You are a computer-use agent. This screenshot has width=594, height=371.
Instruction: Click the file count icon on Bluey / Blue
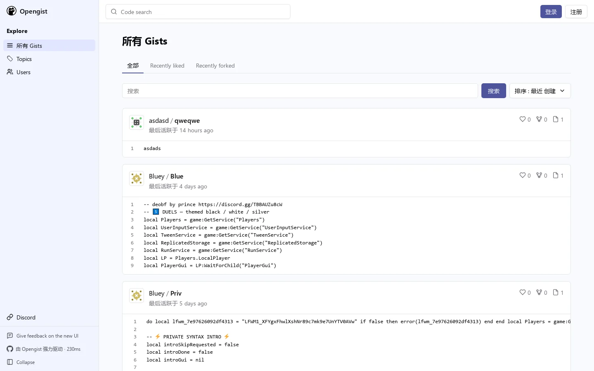pyautogui.click(x=556, y=176)
